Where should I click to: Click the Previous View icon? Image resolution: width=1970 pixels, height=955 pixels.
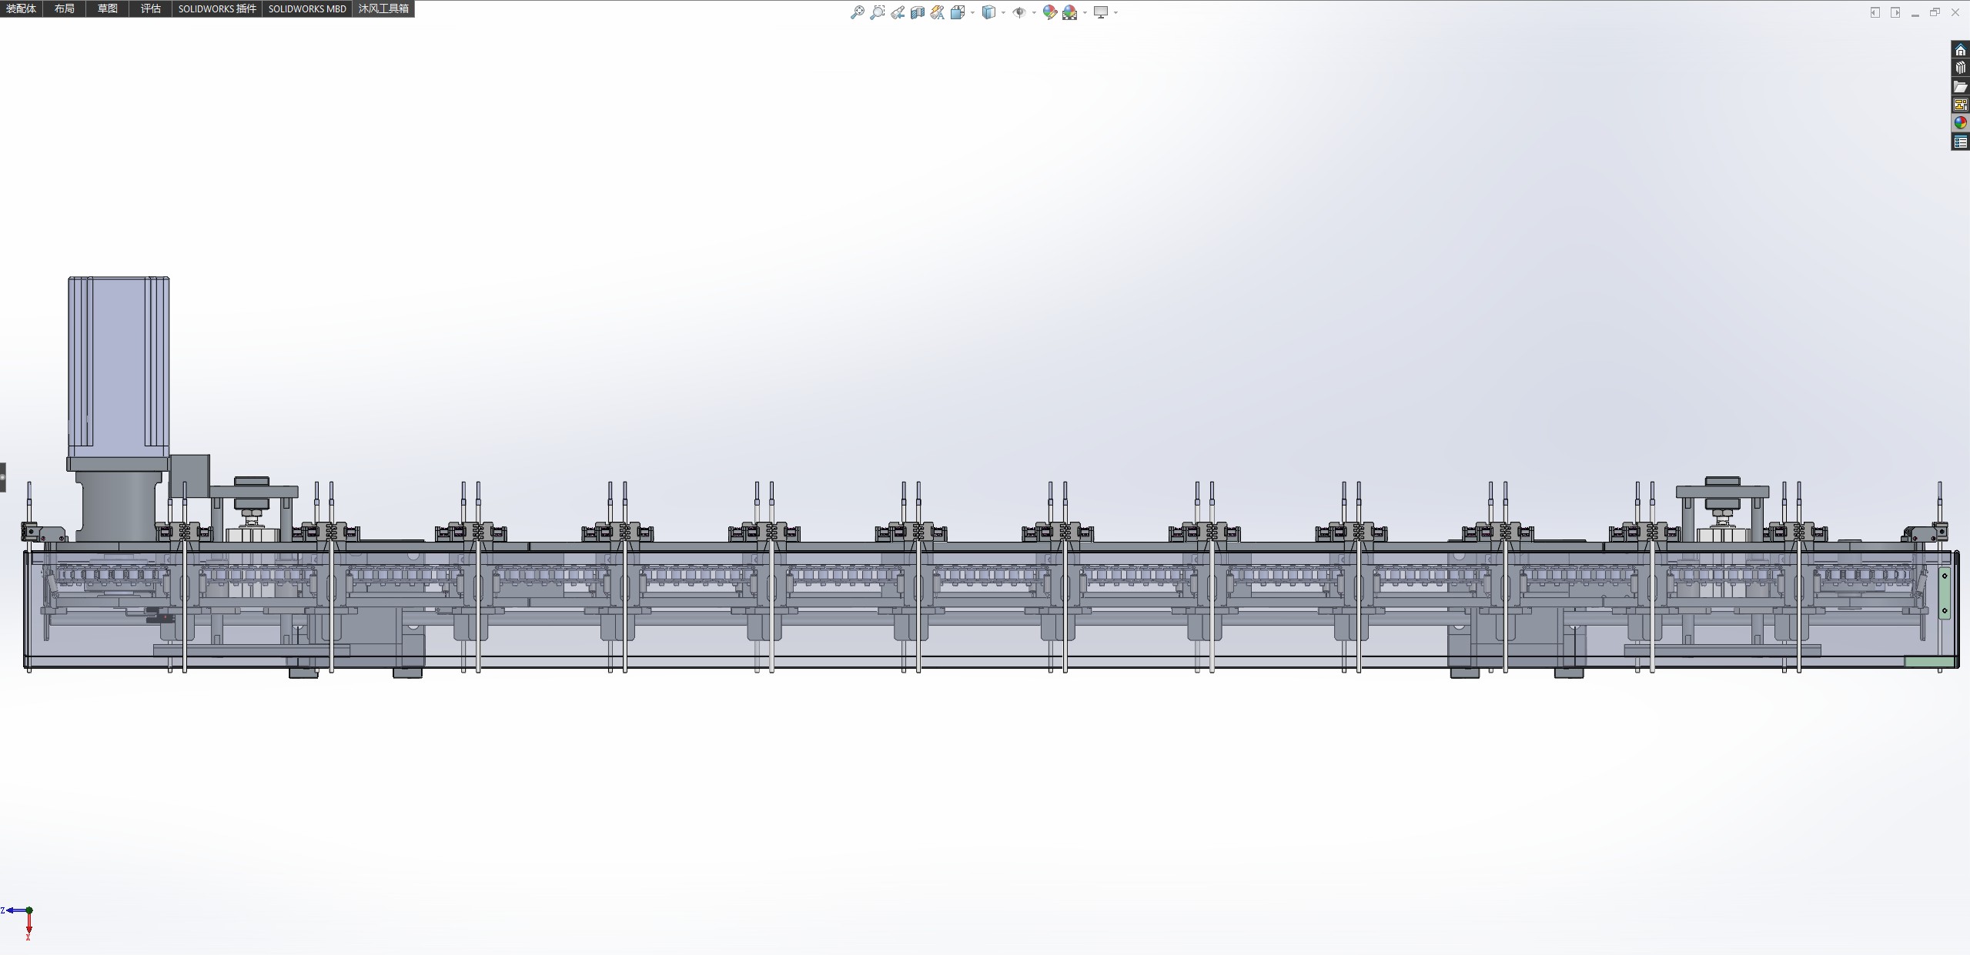898,12
